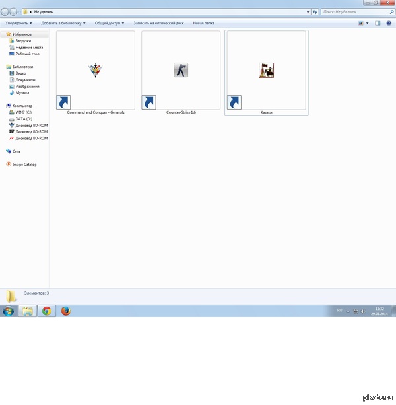Open the Упорядочить dropdown menu
Image resolution: width=396 pixels, height=405 pixels.
tap(18, 23)
